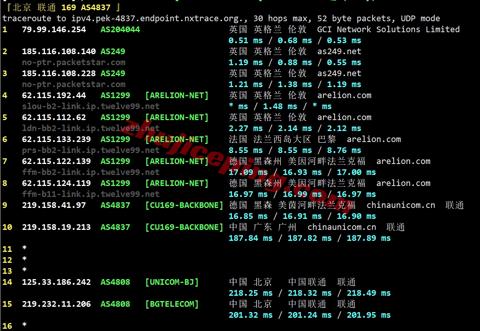Click the IP address 125.33.186.242

[56, 282]
